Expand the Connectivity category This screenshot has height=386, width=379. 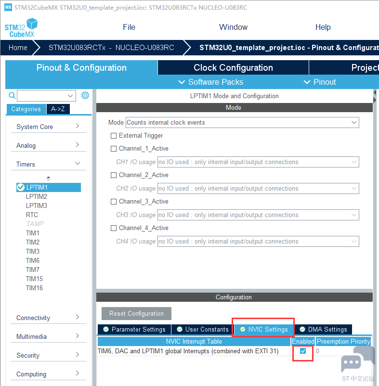click(x=48, y=318)
